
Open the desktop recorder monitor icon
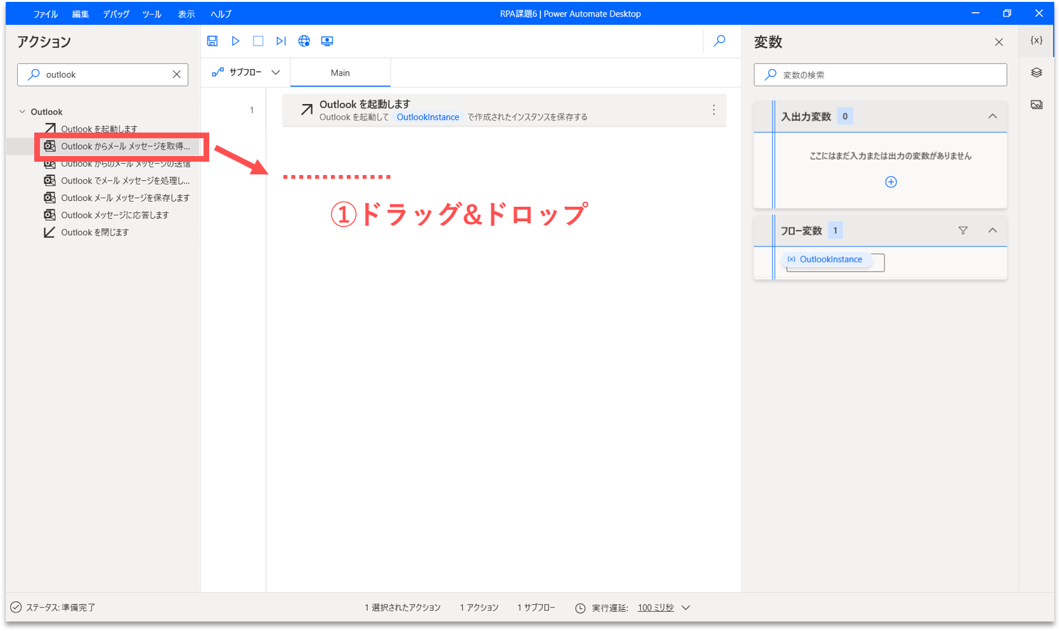pyautogui.click(x=327, y=41)
